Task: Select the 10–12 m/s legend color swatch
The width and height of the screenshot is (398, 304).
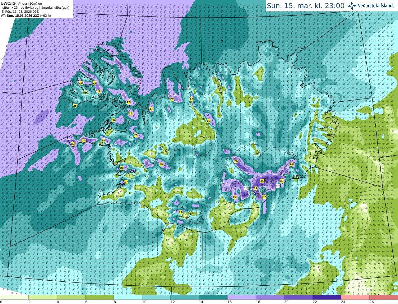Action: (x=156, y=297)
